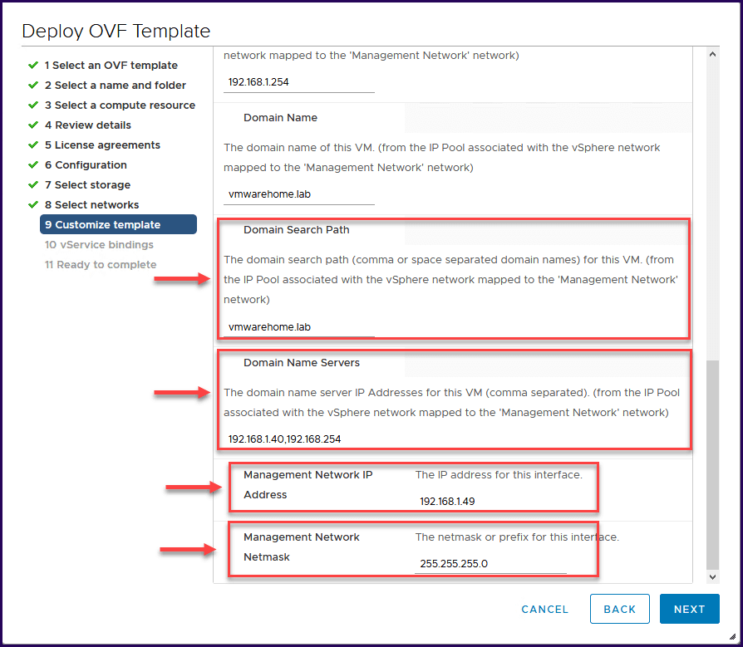Click the scroll up arrow of the scrollbar

coord(712,55)
